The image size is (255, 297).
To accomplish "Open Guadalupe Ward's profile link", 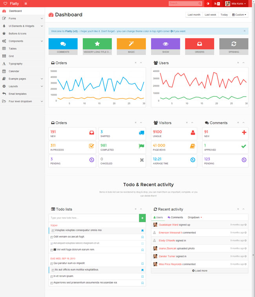I will coord(169,225).
